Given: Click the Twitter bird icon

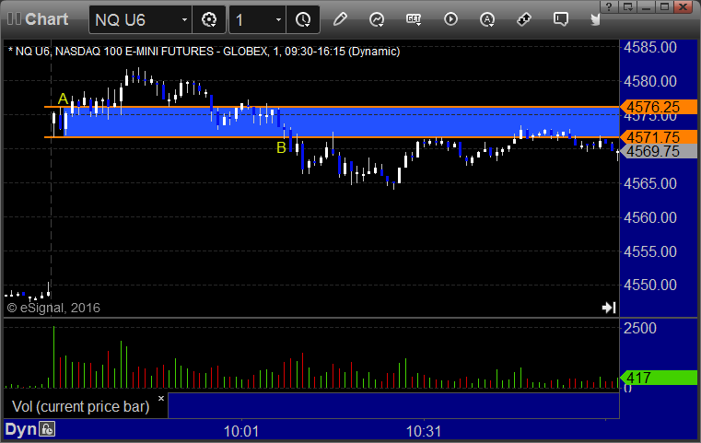Looking at the screenshot, I should (595, 19).
